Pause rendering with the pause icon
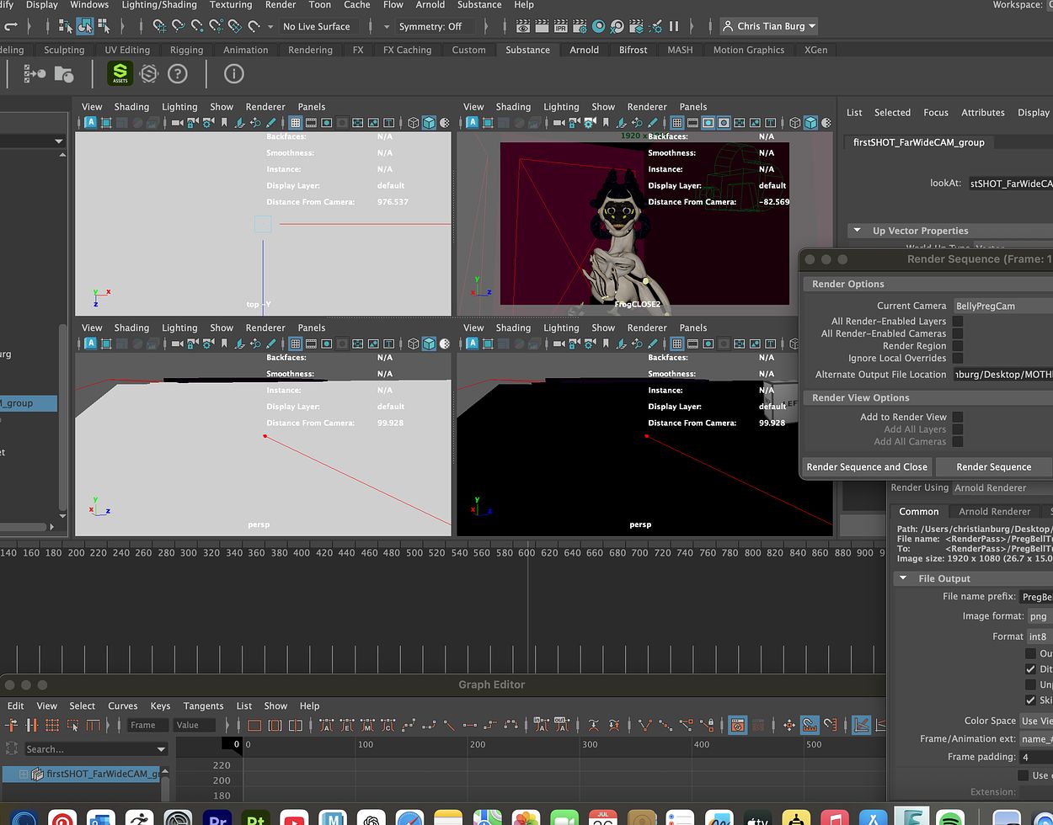Screen dimensions: 1053x825 [x=673, y=27]
